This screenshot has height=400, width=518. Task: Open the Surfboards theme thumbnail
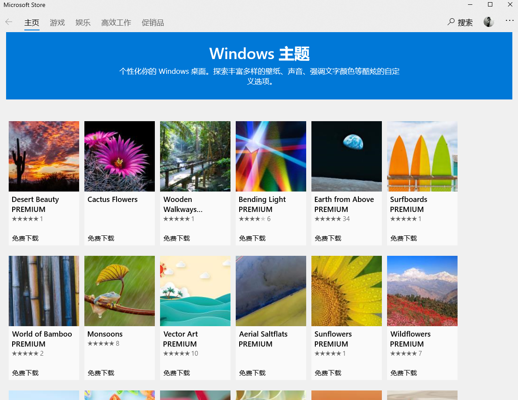pos(422,156)
